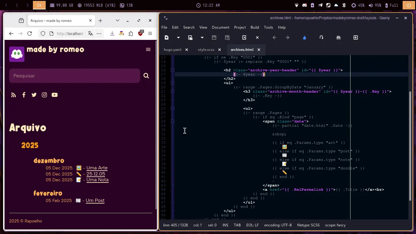This screenshot has height=234, width=416.
Task: Open Firefox's list all tabs chevron
Action: (x=117, y=20)
